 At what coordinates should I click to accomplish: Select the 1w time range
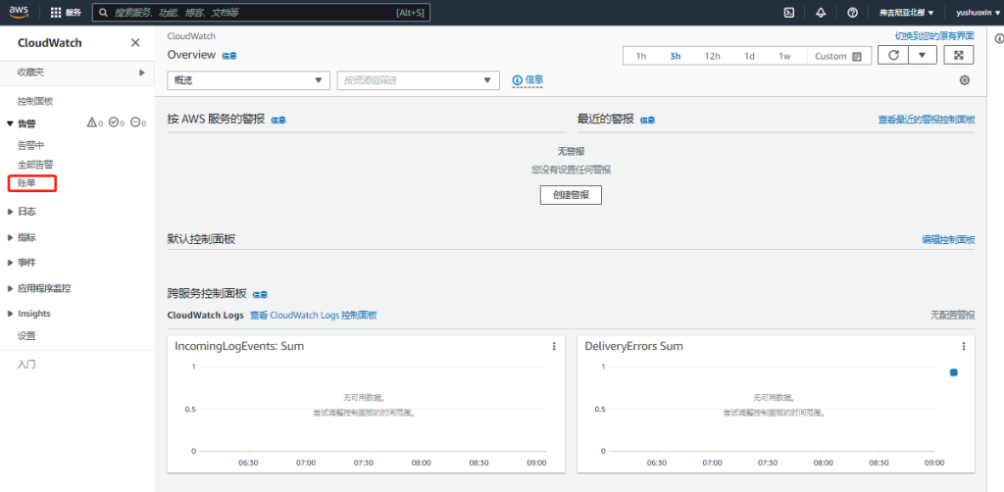(784, 56)
